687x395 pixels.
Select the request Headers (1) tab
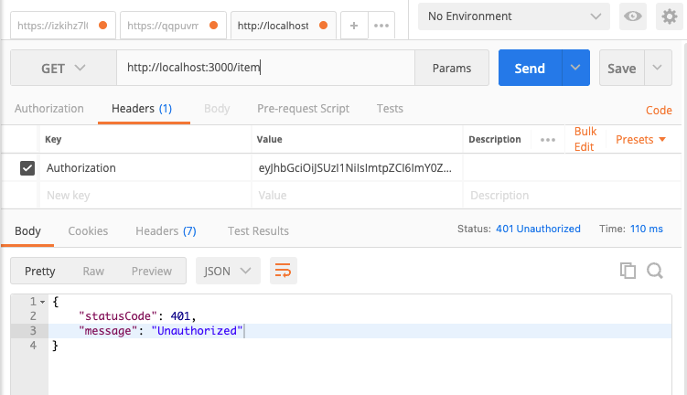point(142,109)
